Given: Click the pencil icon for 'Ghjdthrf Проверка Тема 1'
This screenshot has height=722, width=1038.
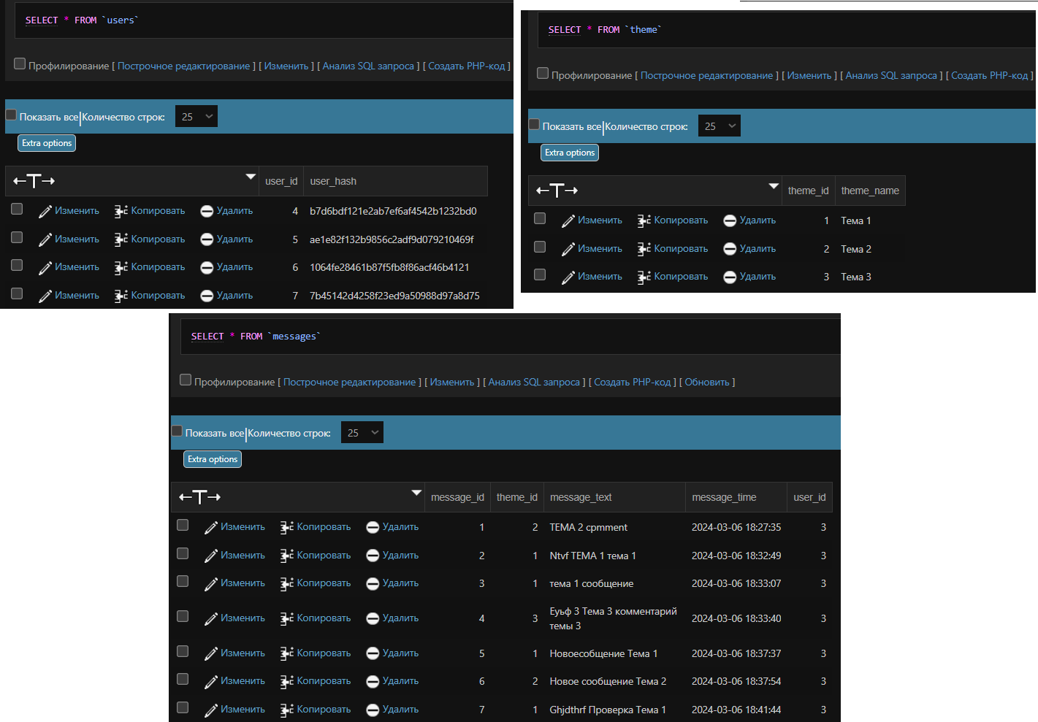Looking at the screenshot, I should click(x=211, y=710).
